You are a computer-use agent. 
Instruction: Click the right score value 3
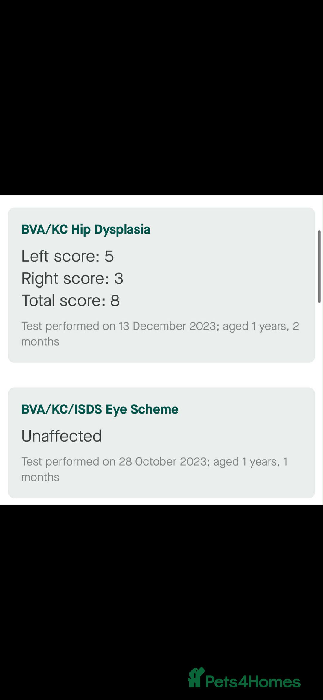pos(119,278)
